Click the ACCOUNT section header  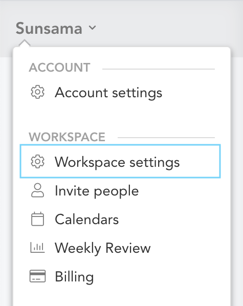[59, 68]
